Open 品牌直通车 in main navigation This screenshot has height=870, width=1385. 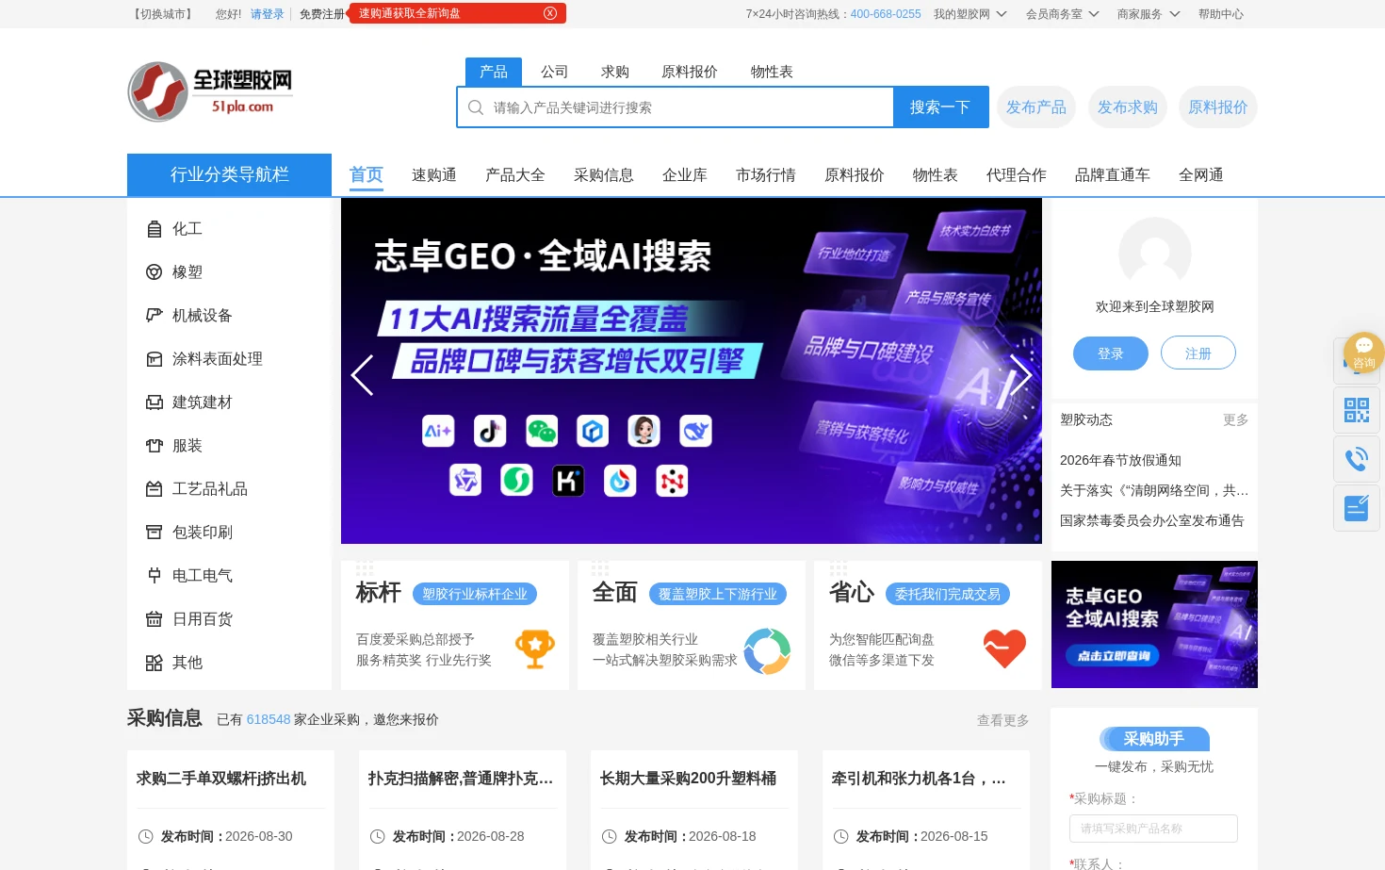click(x=1113, y=175)
